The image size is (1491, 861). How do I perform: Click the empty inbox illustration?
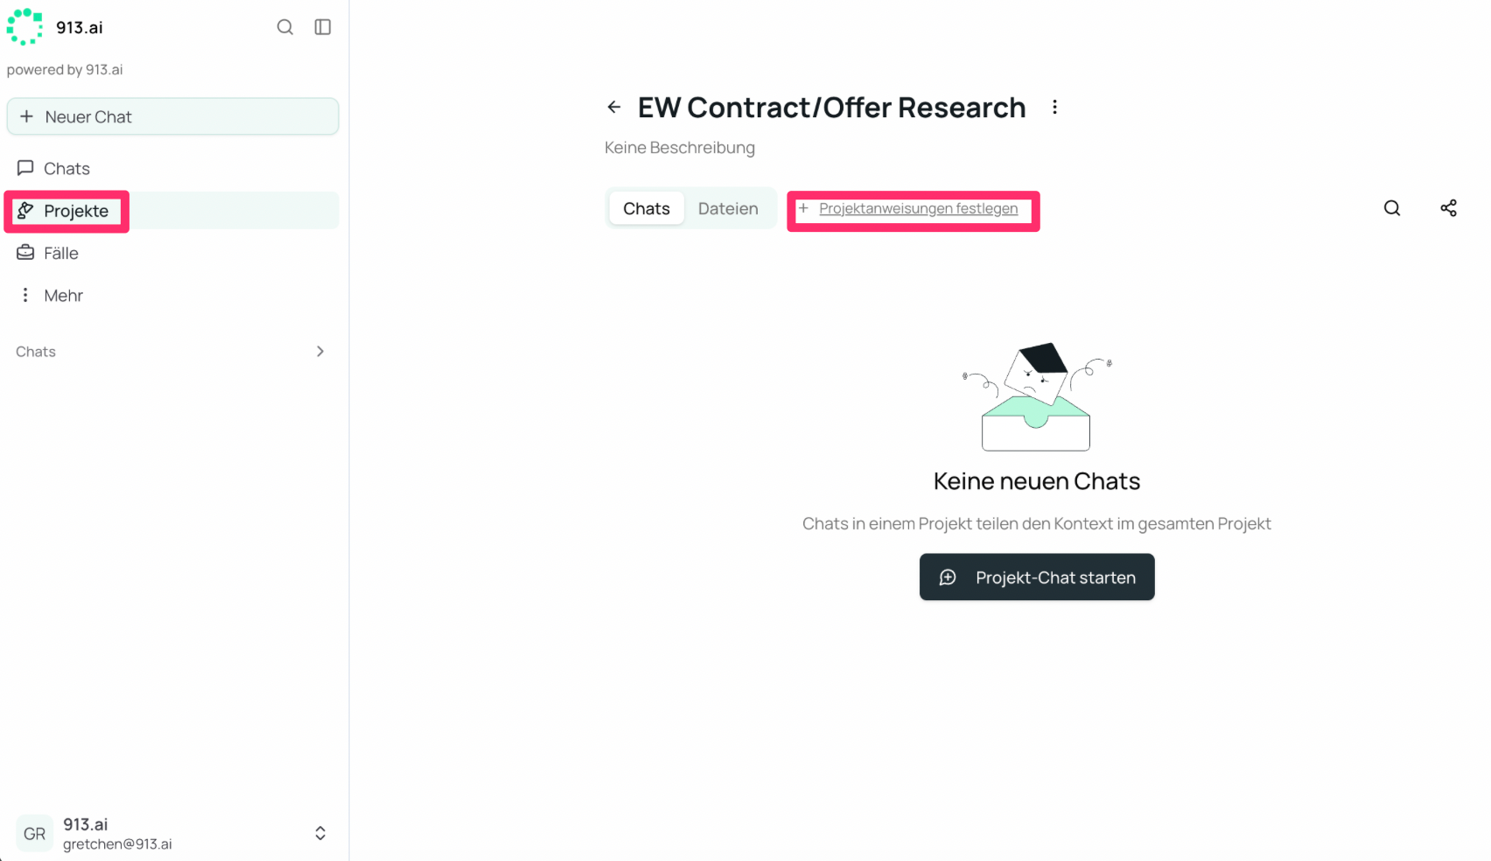coord(1036,396)
